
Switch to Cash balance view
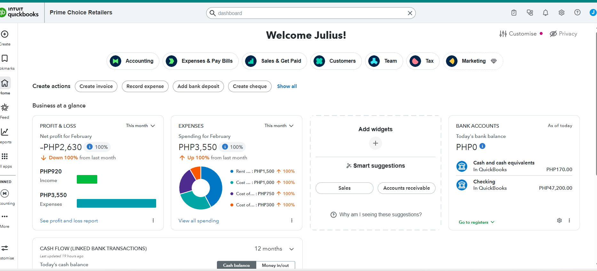[236, 265]
